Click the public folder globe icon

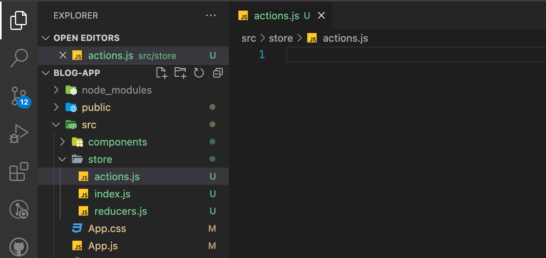[x=71, y=107]
